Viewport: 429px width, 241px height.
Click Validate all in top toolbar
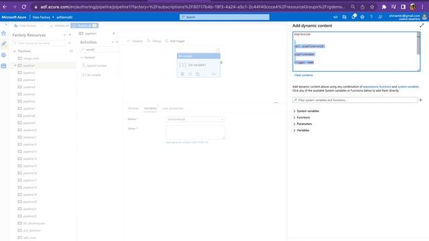59,25
